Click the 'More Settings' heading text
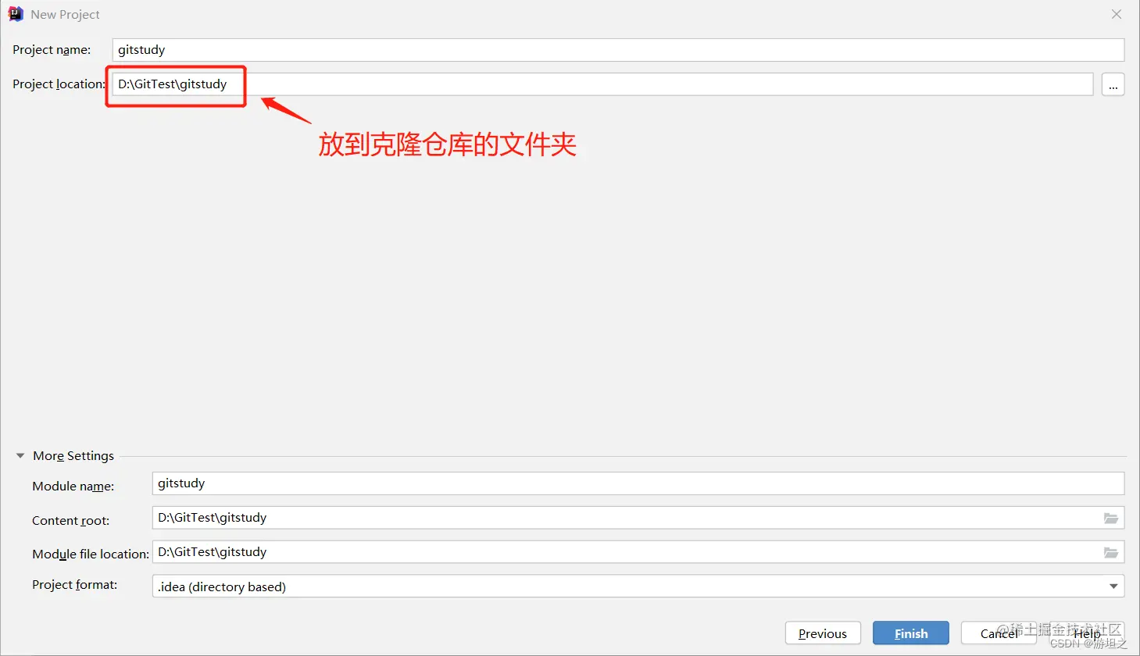This screenshot has width=1140, height=656. (73, 456)
